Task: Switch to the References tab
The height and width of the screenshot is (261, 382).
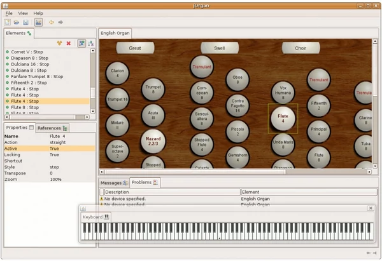Action: (x=52, y=128)
